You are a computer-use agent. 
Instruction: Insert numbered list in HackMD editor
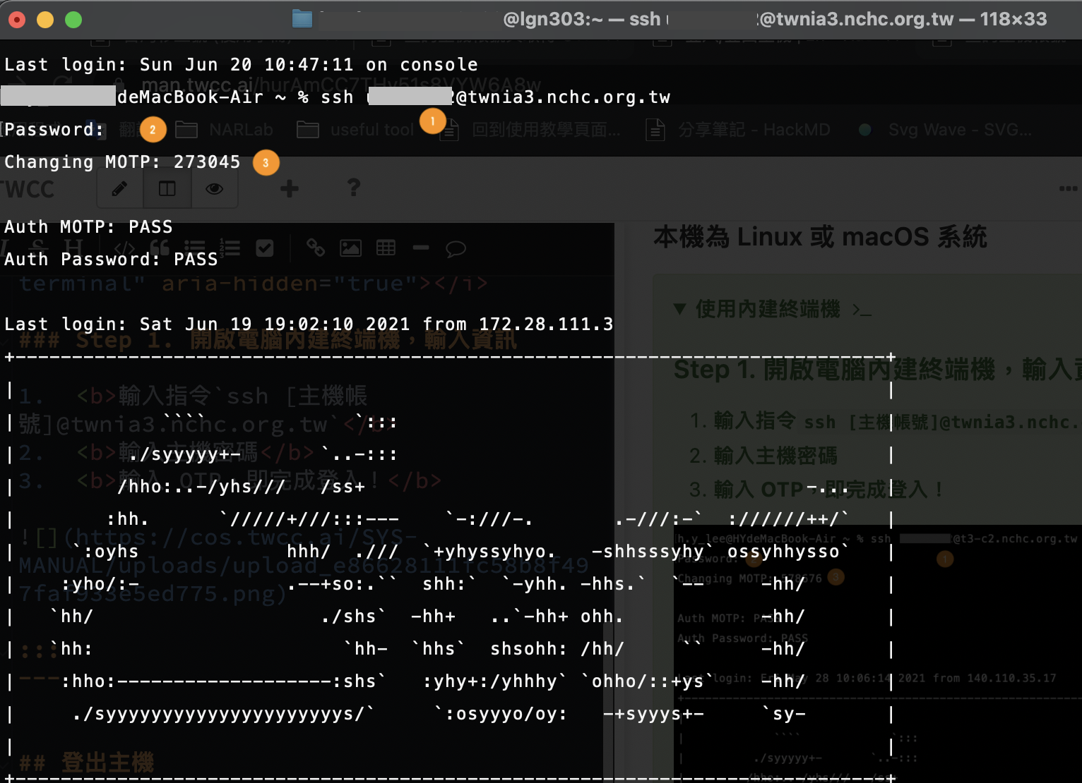tap(230, 248)
